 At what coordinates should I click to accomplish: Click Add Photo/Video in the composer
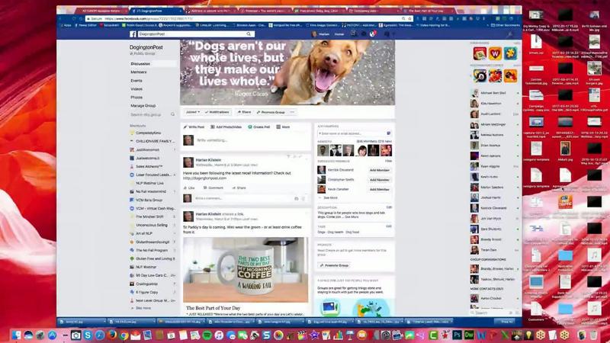[x=226, y=127]
